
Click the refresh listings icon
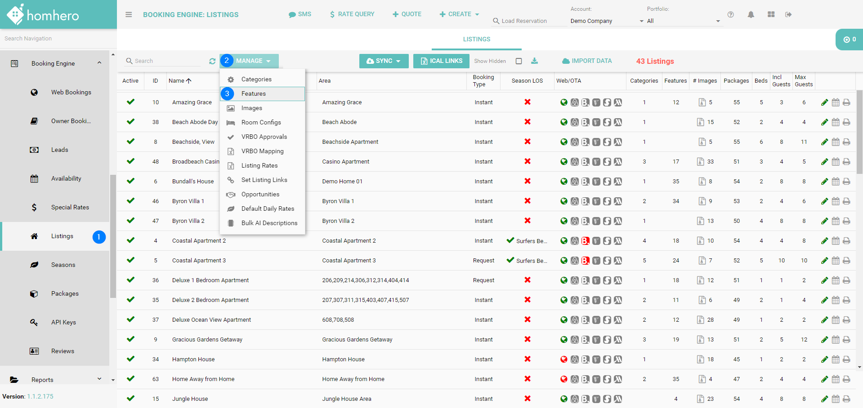tap(212, 61)
